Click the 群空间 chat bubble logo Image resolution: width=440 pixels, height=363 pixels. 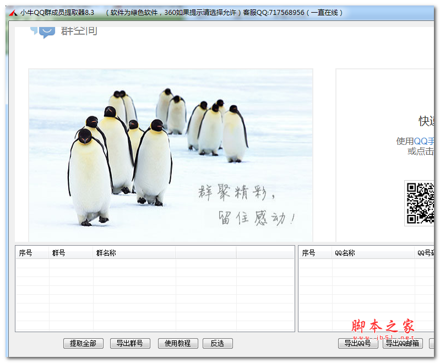coord(44,31)
